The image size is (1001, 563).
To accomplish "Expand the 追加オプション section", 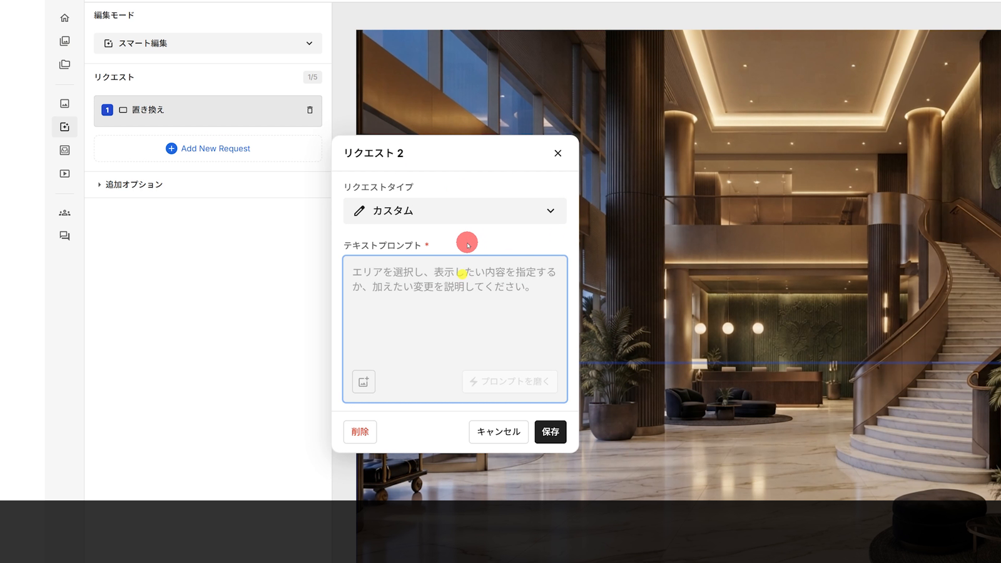I will click(130, 185).
